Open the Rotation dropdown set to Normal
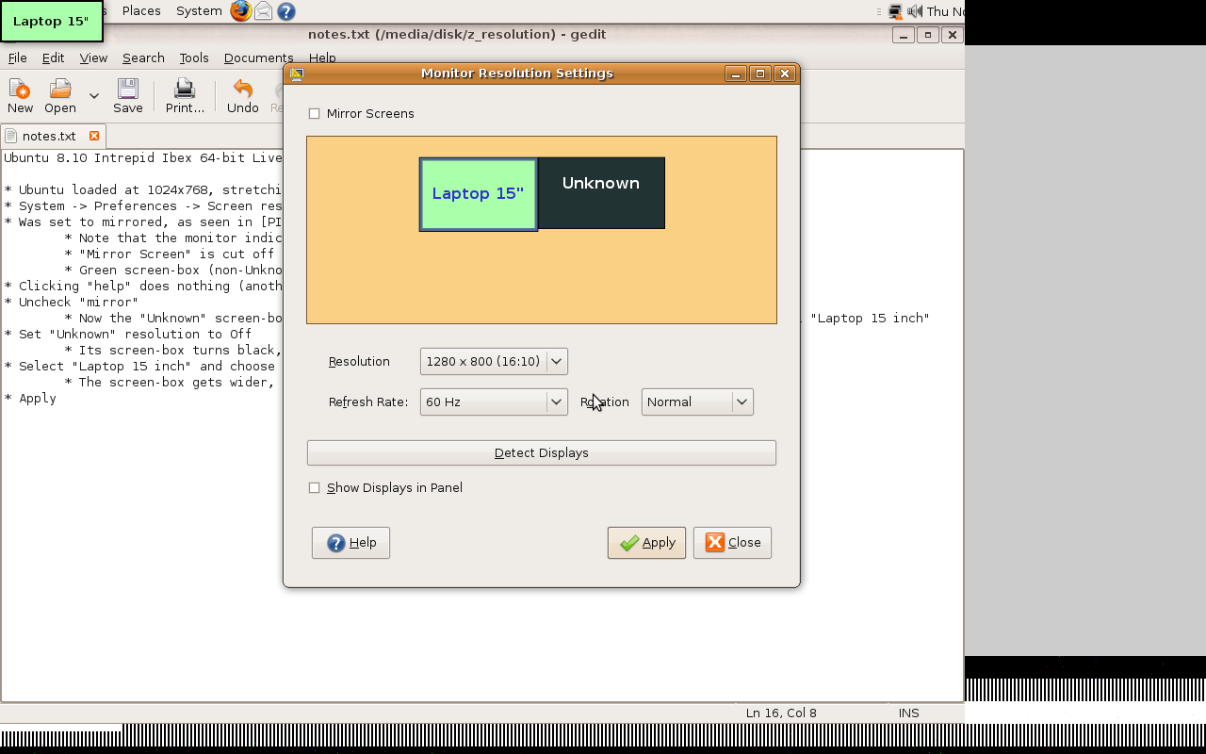 click(696, 402)
